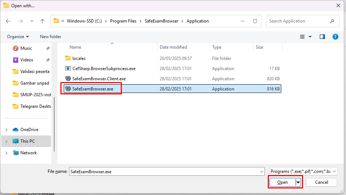Open the Open button's split dropdown arrow
The width and height of the screenshot is (346, 195).
(298, 182)
